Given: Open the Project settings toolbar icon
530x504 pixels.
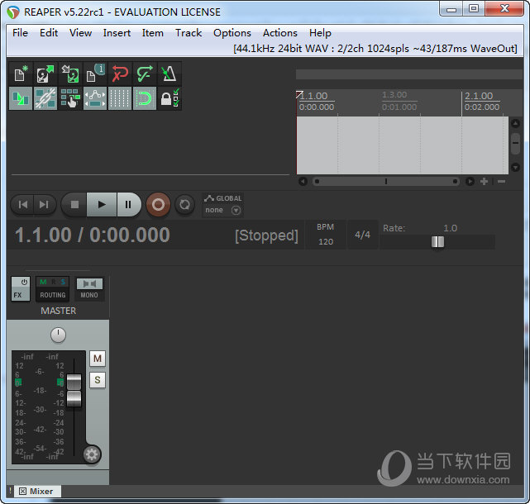Looking at the screenshot, I should [x=95, y=74].
